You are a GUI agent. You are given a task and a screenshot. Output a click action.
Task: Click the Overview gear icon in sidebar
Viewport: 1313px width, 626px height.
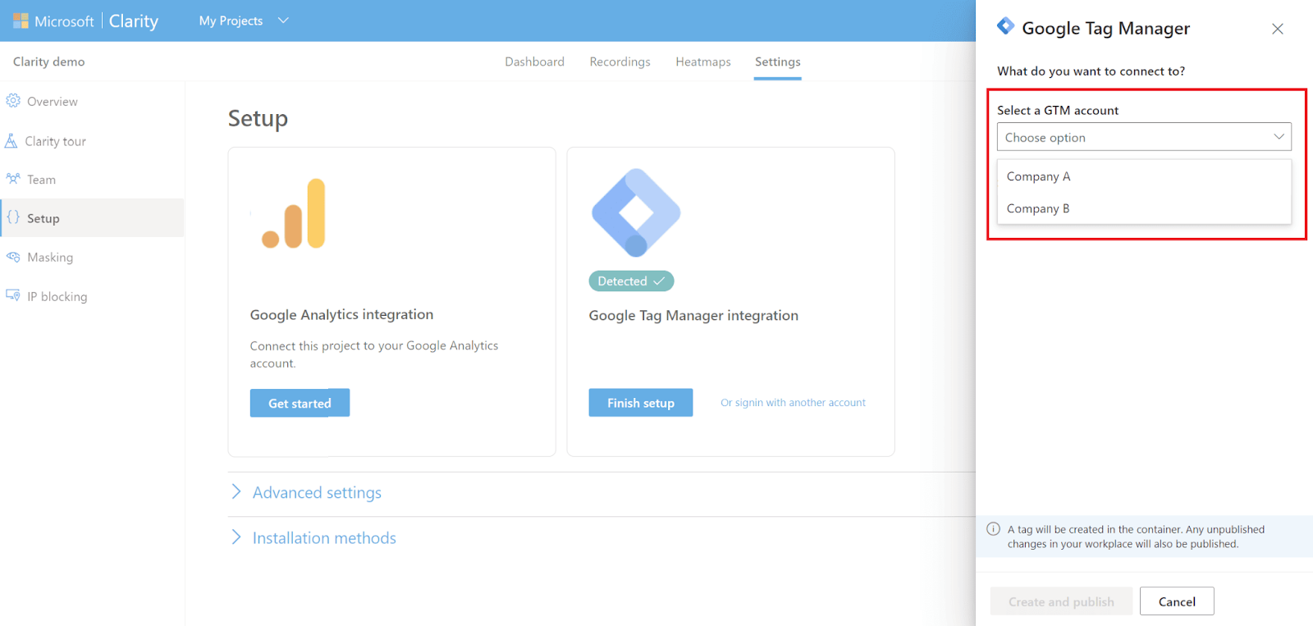(x=13, y=101)
